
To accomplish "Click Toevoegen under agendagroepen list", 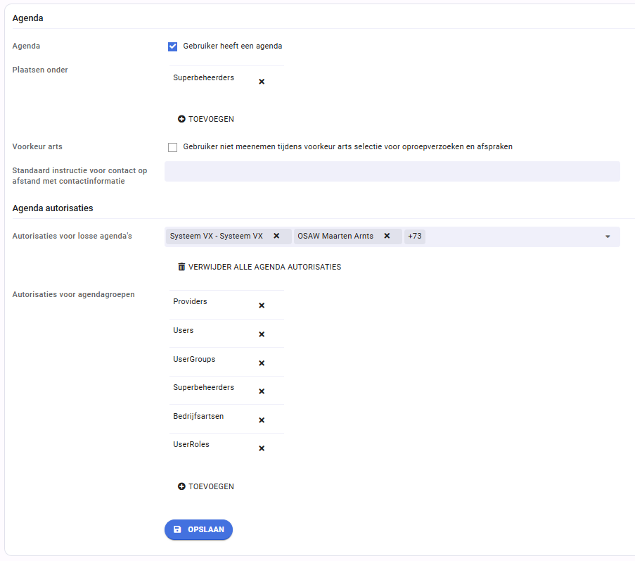I will 206,486.
